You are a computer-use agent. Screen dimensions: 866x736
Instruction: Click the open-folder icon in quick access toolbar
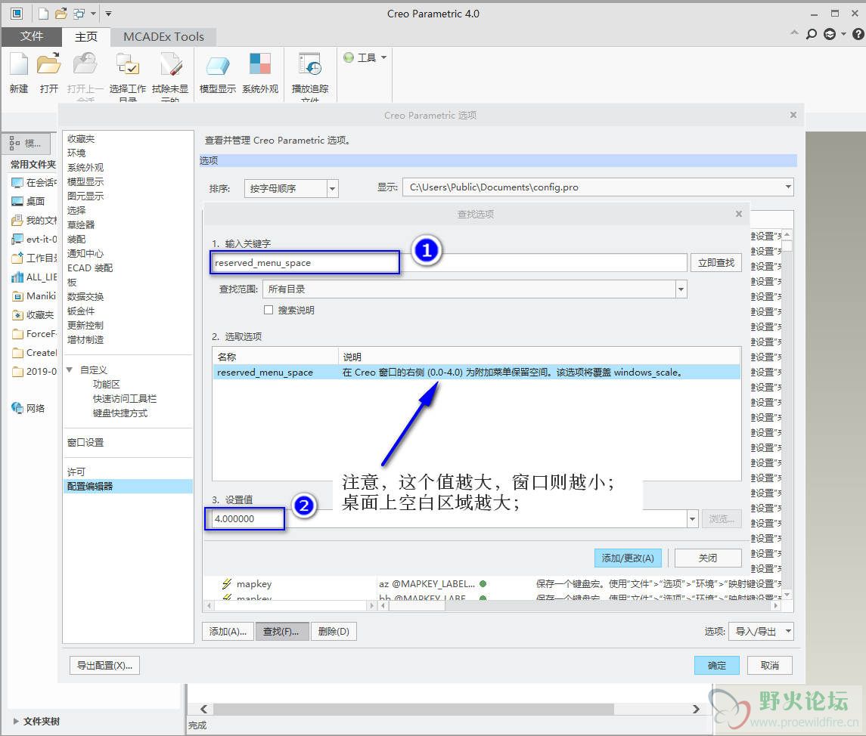[x=61, y=14]
